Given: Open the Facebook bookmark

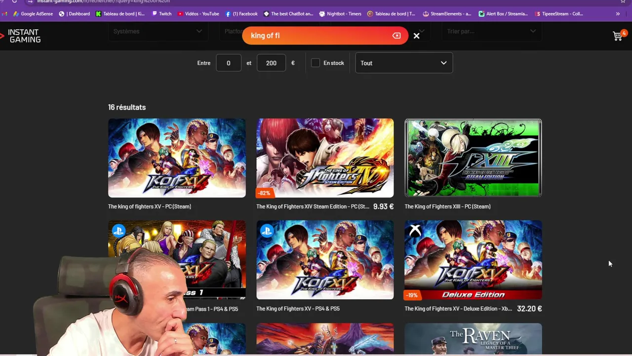Looking at the screenshot, I should coord(241,14).
